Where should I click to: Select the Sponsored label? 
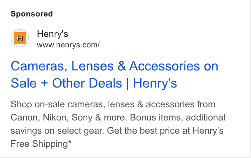[x=32, y=14]
